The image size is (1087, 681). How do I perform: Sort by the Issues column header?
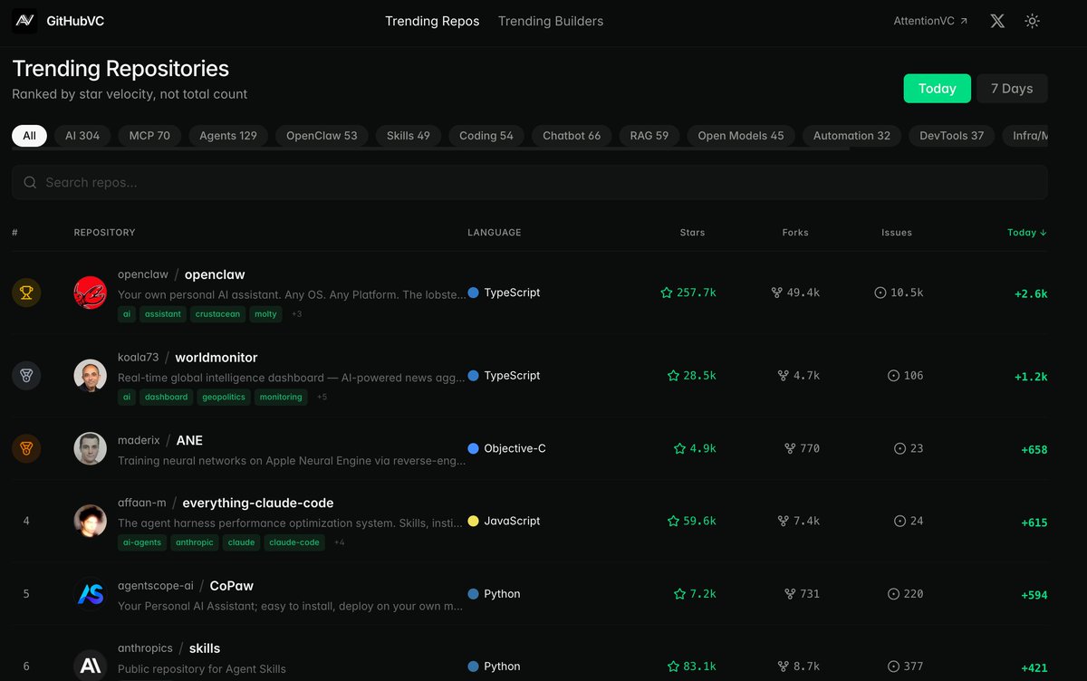point(897,233)
